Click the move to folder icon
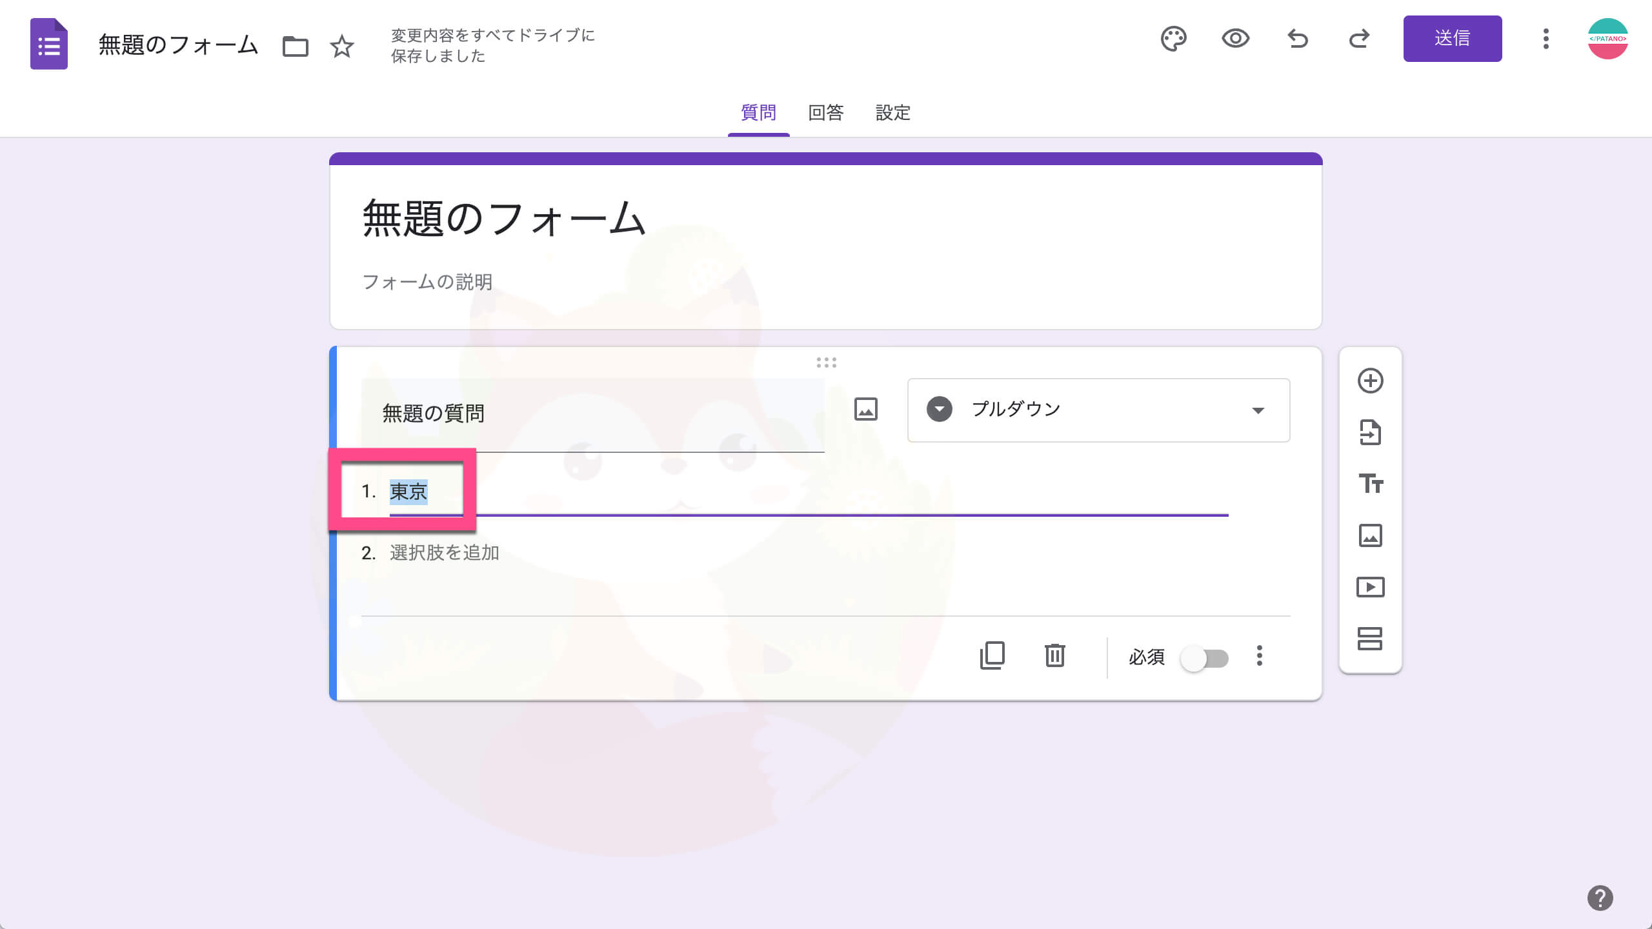Viewport: 1652px width, 929px height. (x=296, y=46)
